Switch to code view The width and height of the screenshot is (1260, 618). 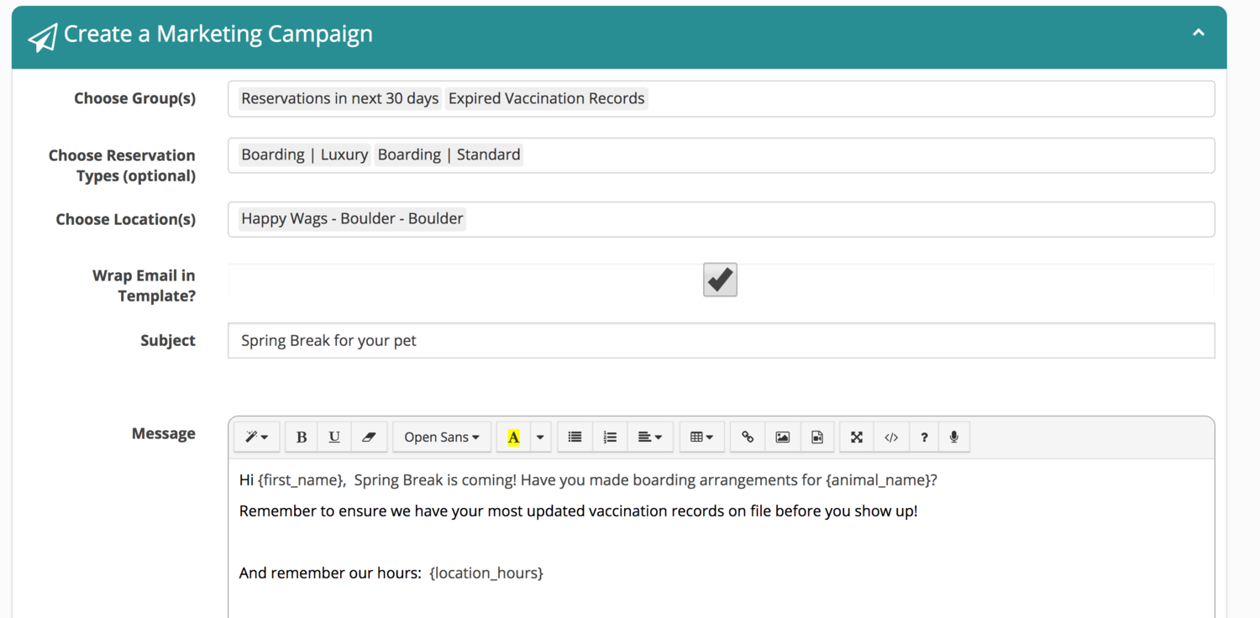tap(891, 437)
